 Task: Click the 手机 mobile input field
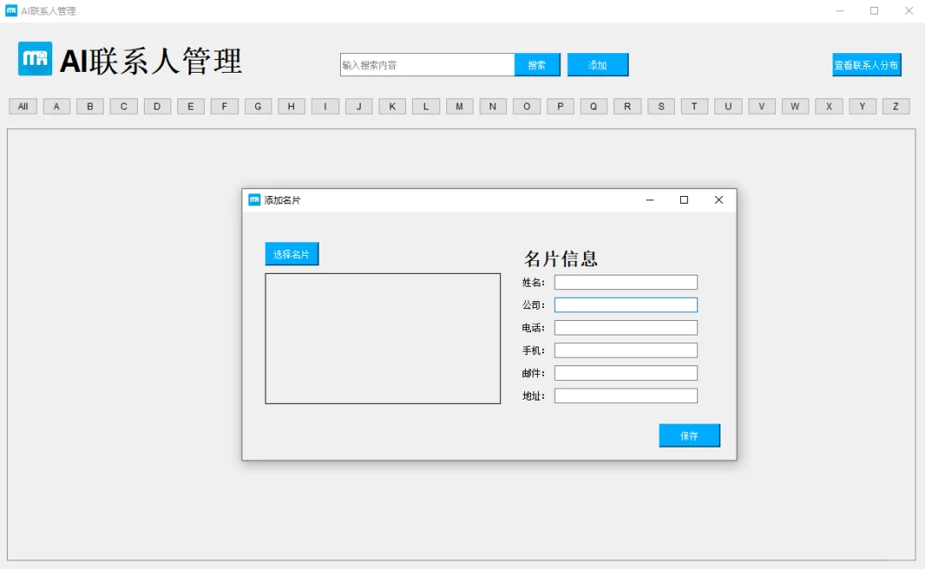[x=625, y=350]
